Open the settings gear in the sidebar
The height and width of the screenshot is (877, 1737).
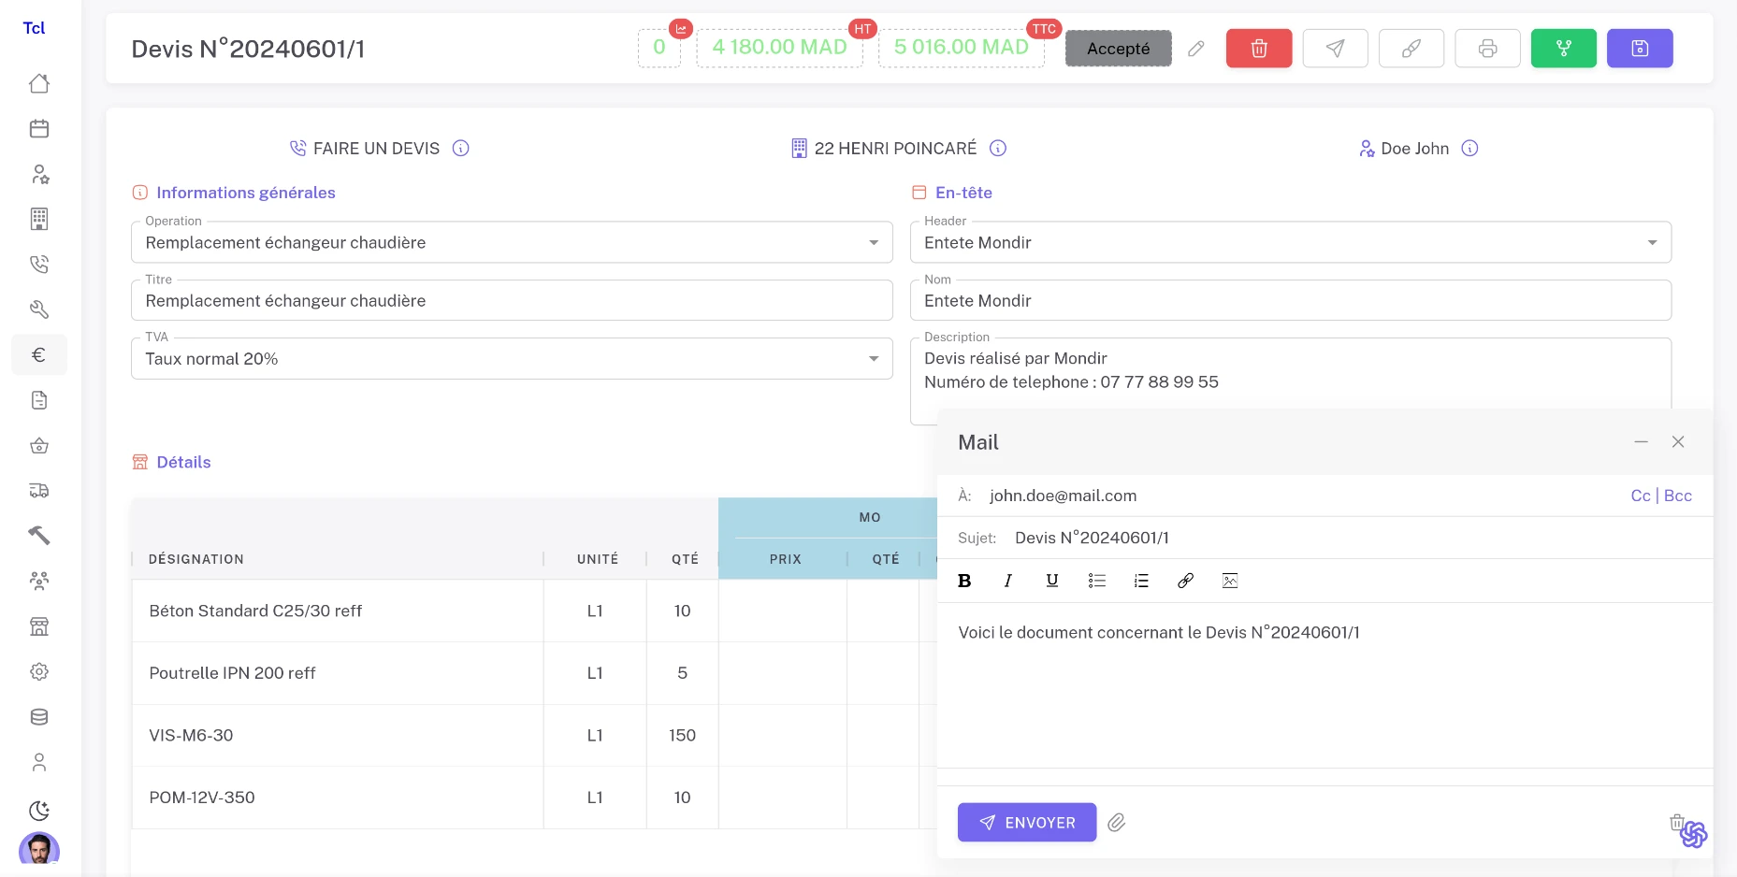[38, 671]
